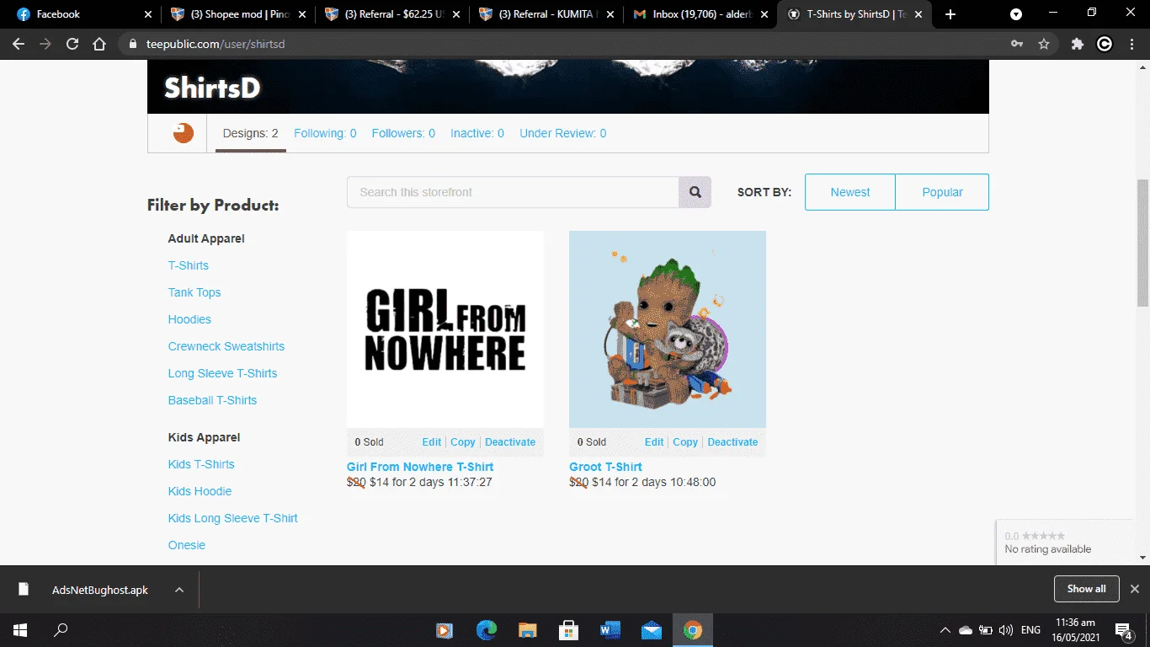Deactivate the Groot design

[x=732, y=442]
